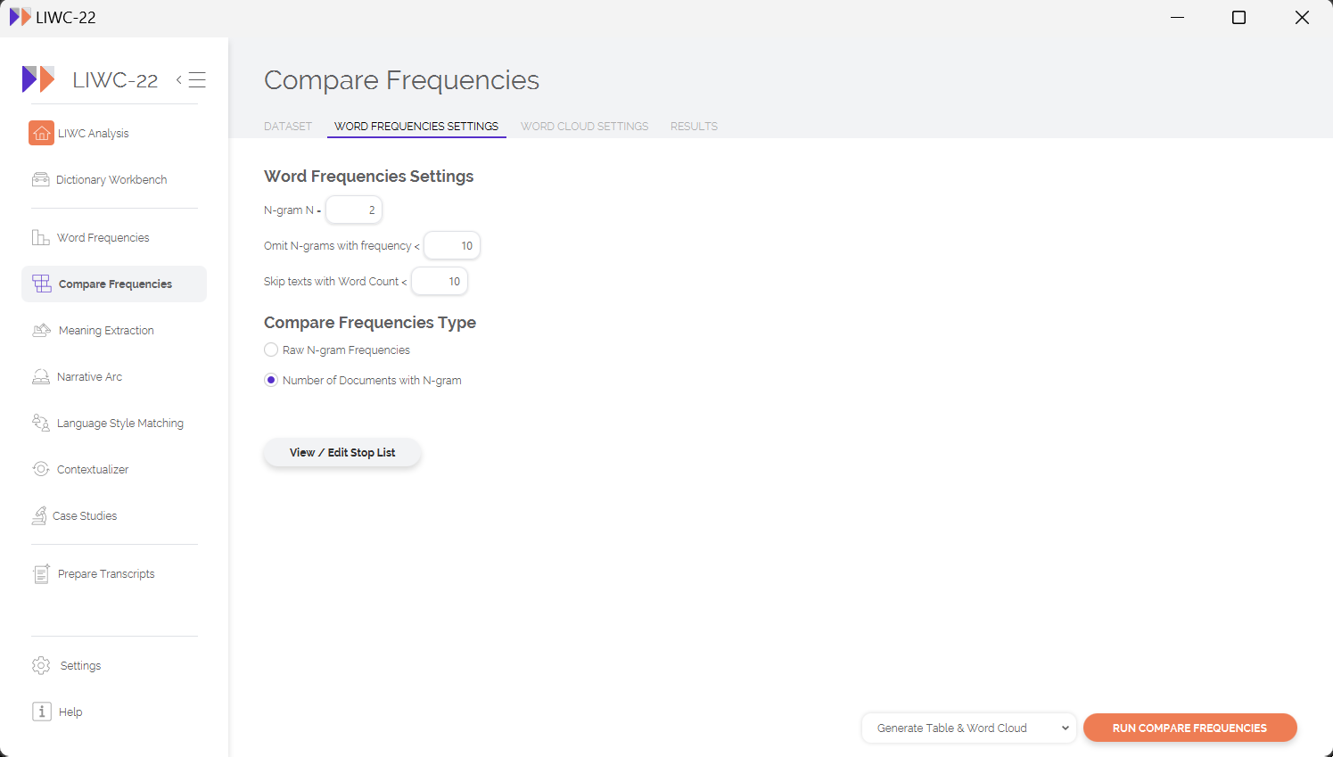Click the LIWC Analysis home icon
This screenshot has height=757, width=1333.
41,133
